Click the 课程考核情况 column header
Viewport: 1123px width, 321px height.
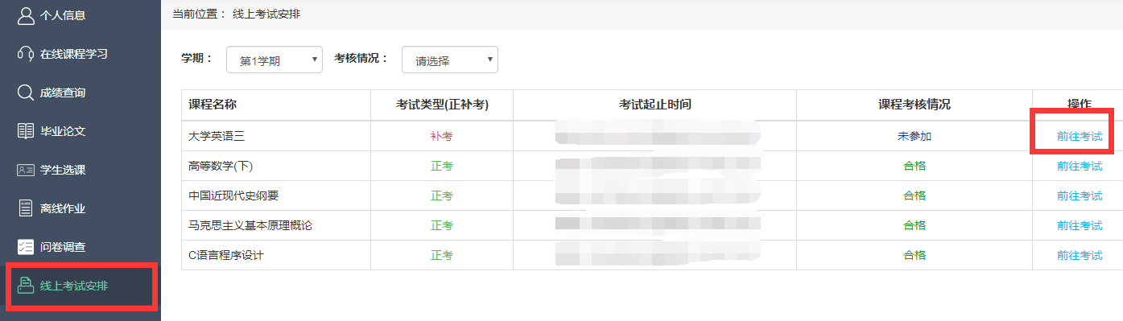[915, 105]
